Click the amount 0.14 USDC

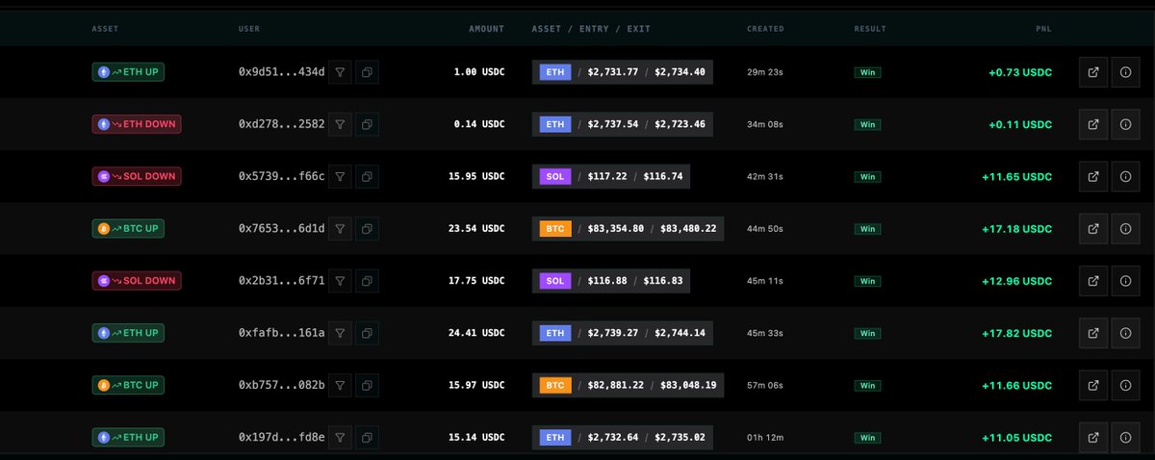tap(480, 124)
